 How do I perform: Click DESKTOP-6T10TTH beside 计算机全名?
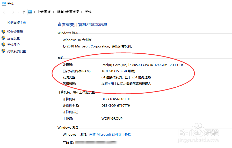pyautogui.click(x=116, y=106)
